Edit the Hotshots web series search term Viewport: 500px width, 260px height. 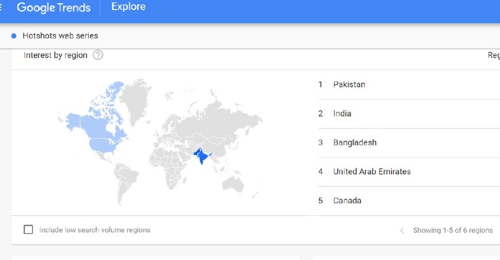tap(60, 35)
